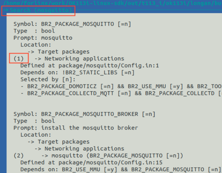The height and width of the screenshot is (173, 222).
Task: Click second 'Target packages' location entry
Action: point(59,142)
